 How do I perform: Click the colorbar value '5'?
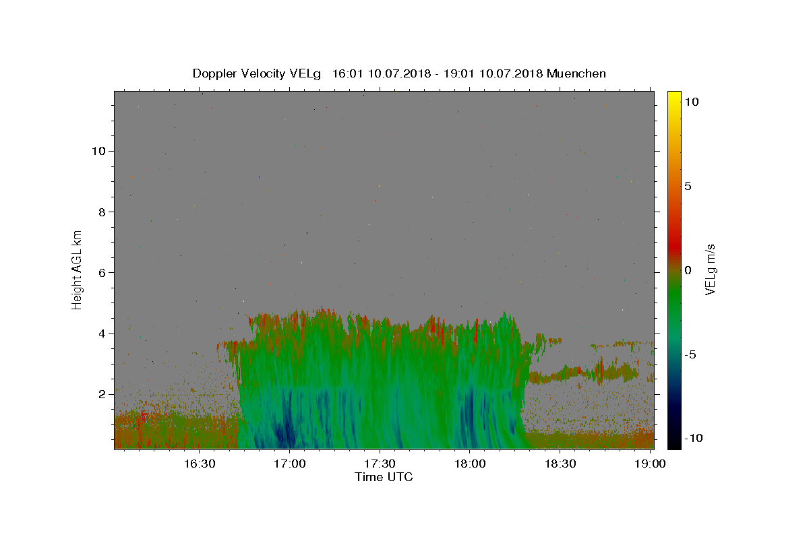[688, 186]
